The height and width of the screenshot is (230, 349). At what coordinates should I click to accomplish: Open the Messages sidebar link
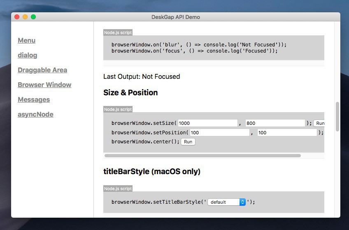34,99
